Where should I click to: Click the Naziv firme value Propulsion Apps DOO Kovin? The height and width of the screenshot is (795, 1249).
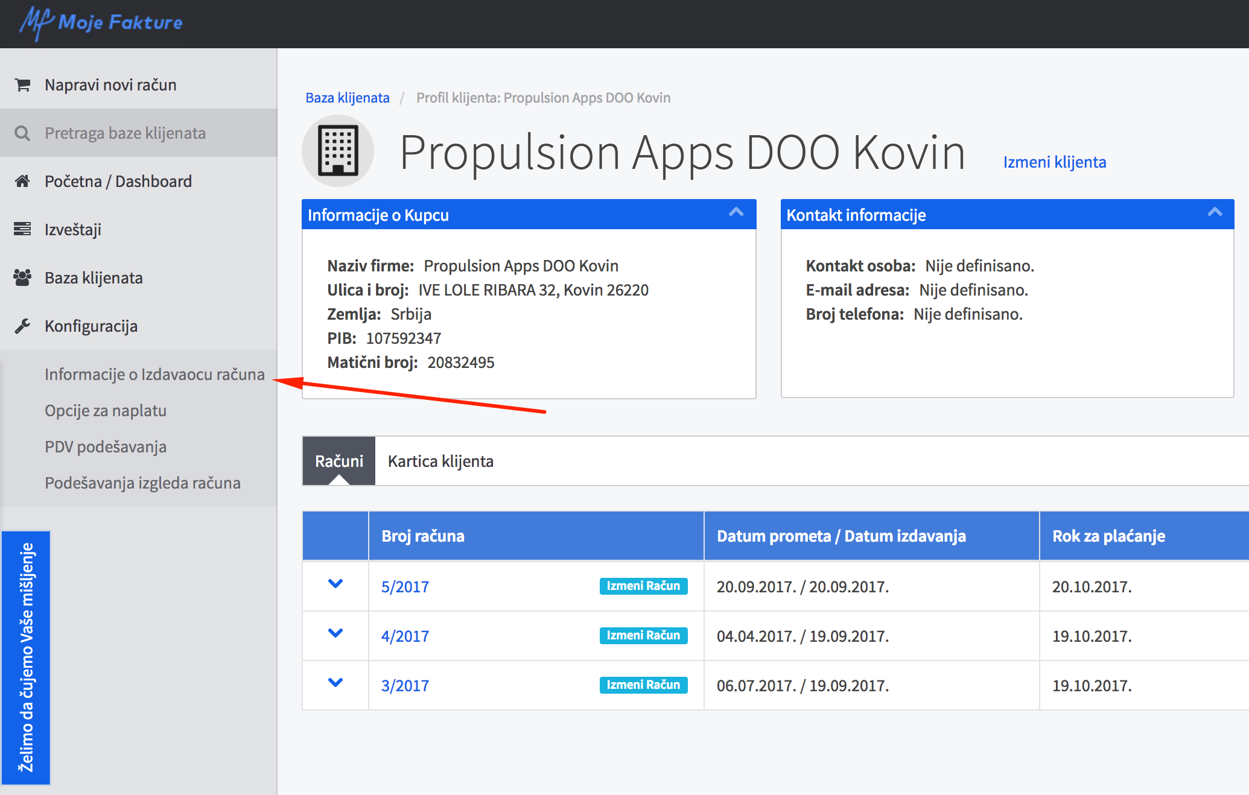pos(521,266)
